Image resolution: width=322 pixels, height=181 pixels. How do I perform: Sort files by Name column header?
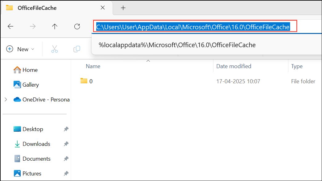(x=93, y=66)
